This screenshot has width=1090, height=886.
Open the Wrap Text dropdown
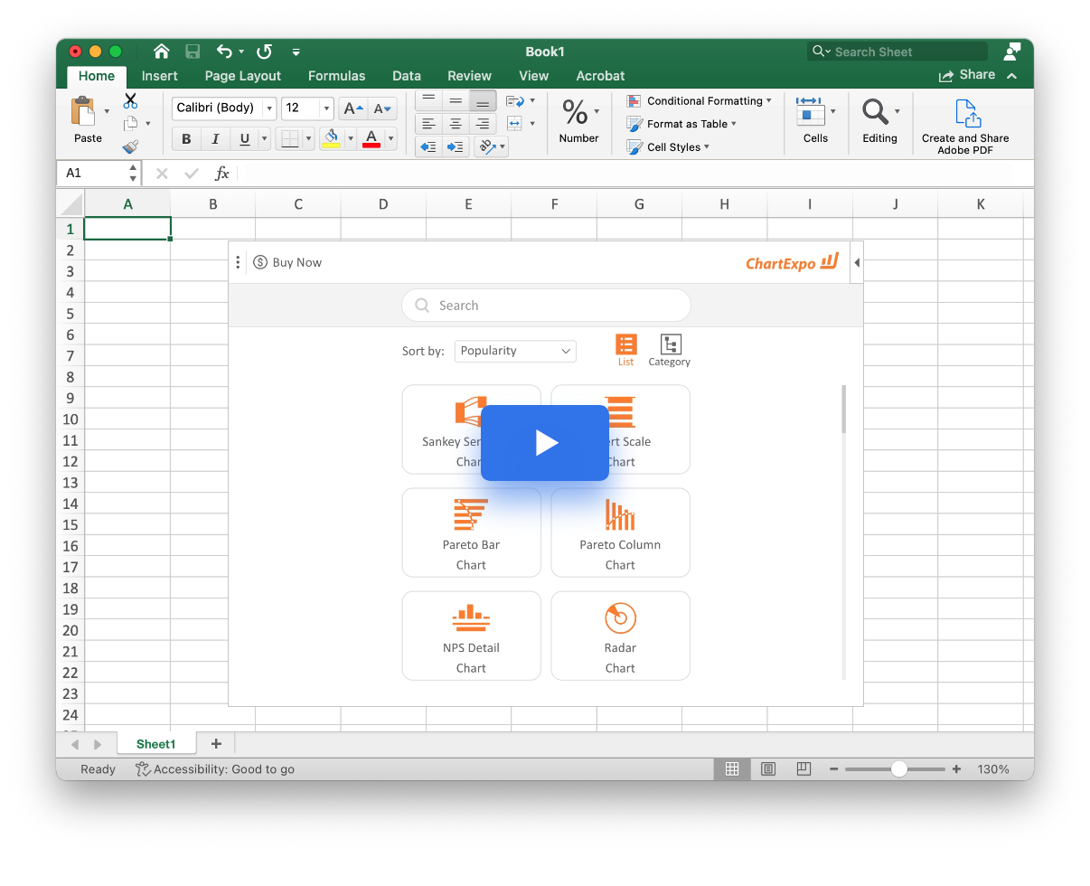coord(531,100)
